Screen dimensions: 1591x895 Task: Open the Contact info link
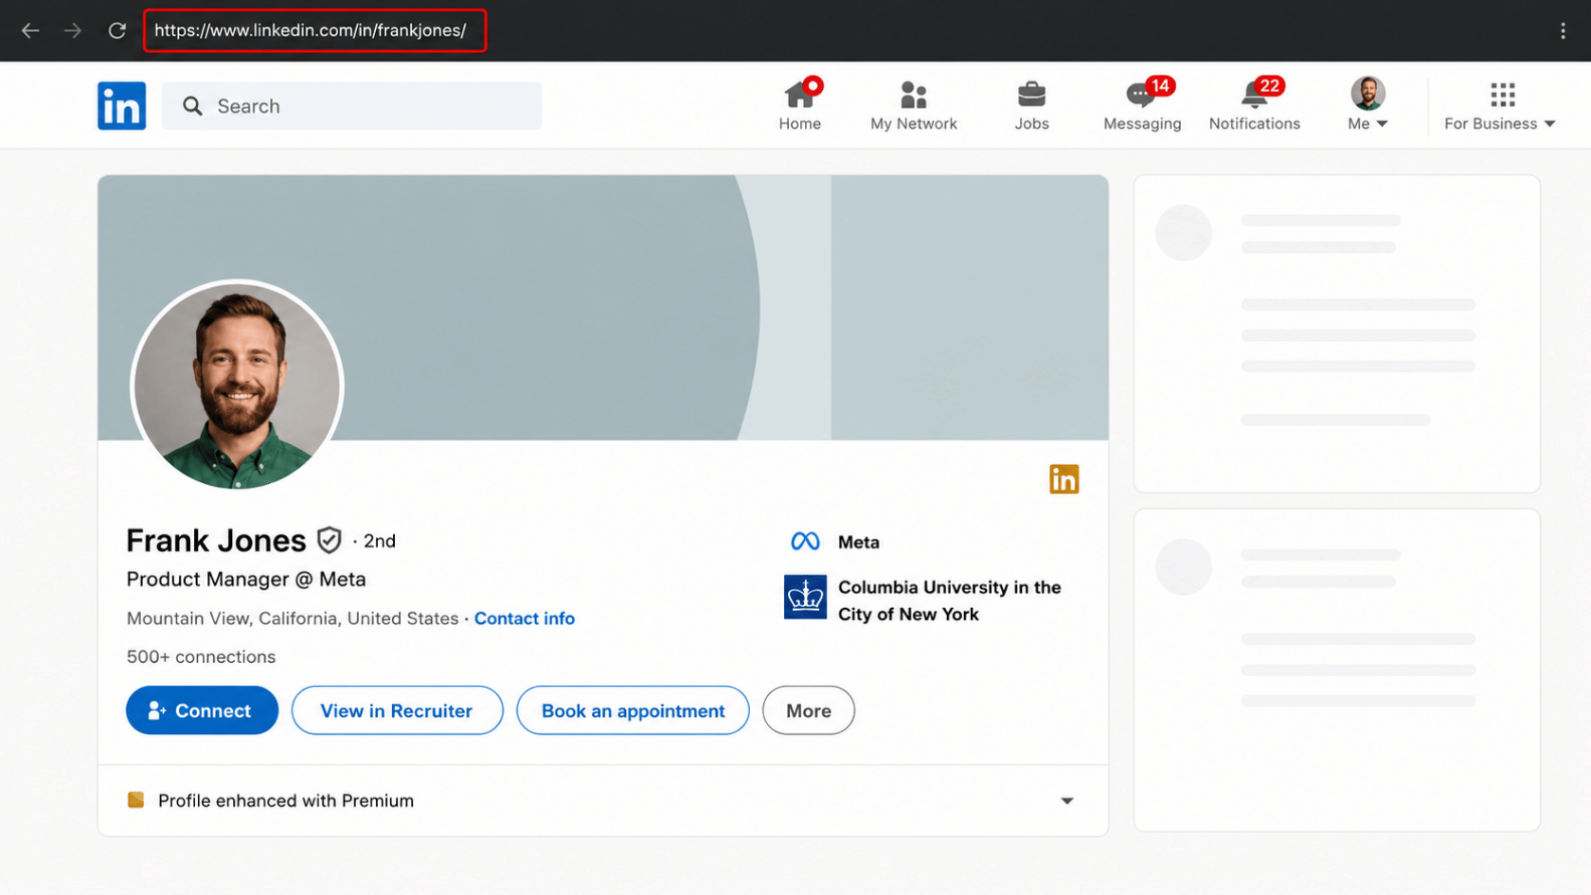click(525, 618)
